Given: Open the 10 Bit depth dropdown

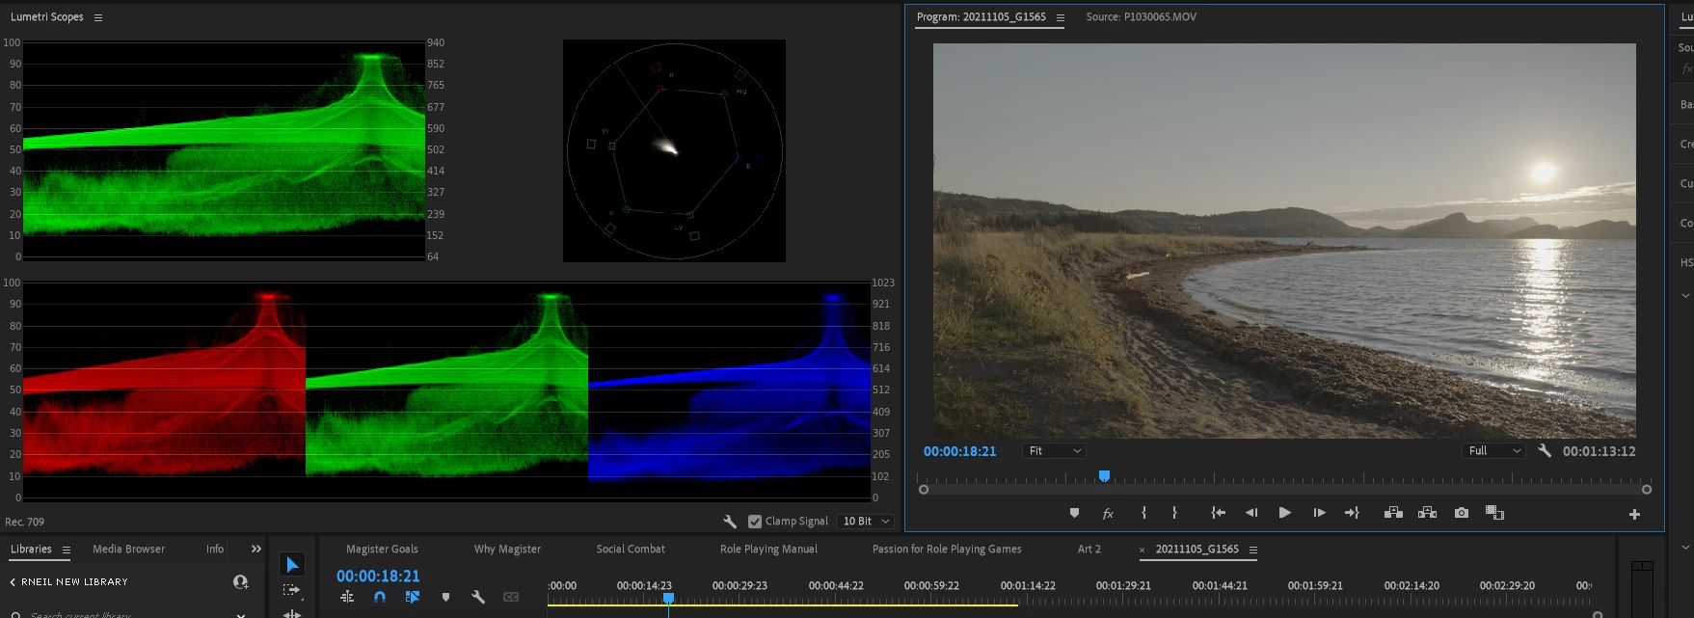Looking at the screenshot, I should pos(866,522).
